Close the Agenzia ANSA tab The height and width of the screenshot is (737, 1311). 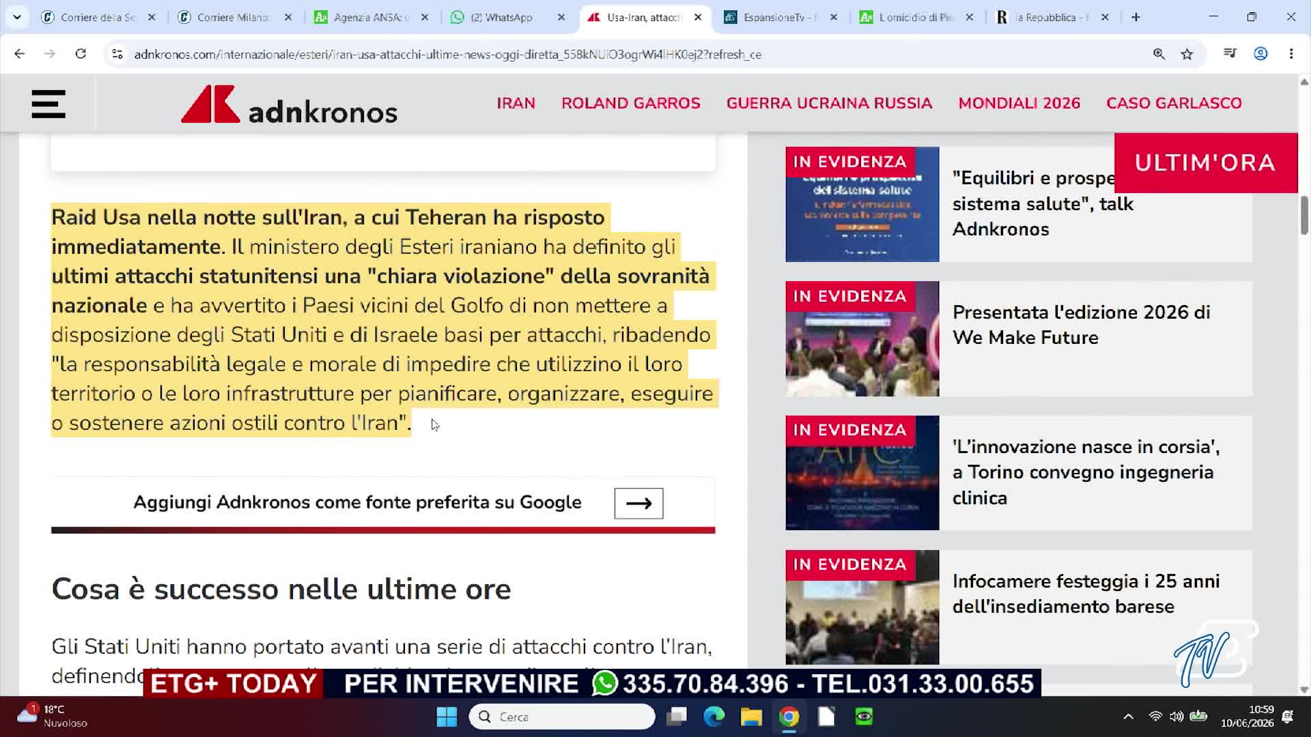pyautogui.click(x=425, y=17)
